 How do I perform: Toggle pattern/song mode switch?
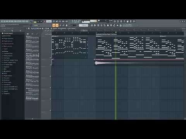pos(35,22)
